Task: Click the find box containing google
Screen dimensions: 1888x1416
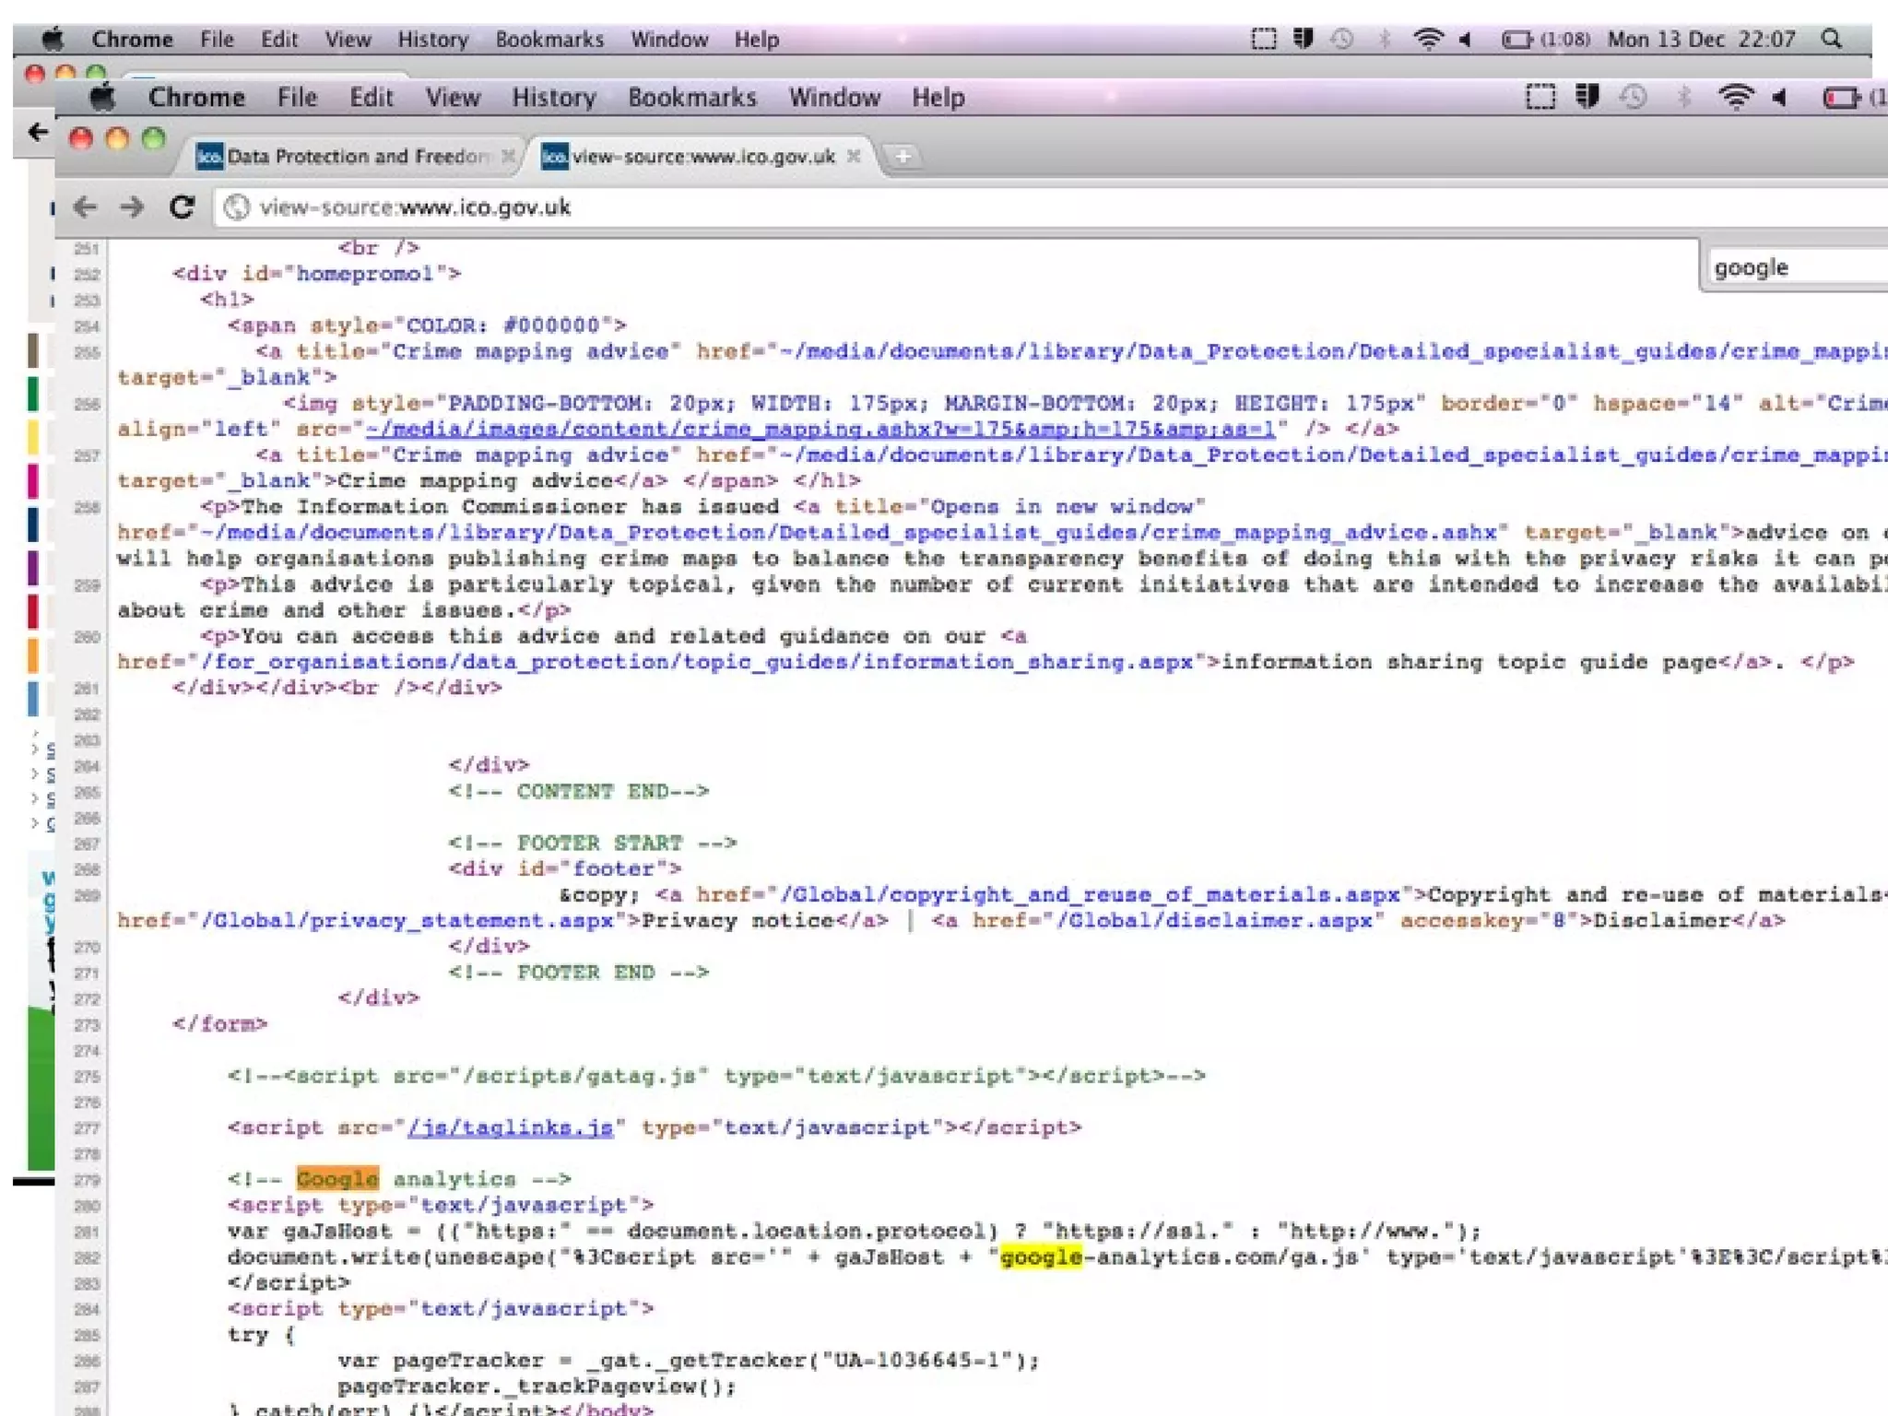Action: 1793,267
